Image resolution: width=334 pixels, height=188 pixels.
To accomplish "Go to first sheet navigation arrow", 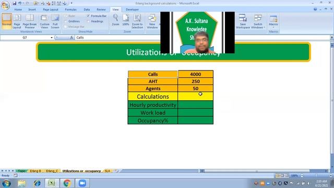I will tap(2, 171).
